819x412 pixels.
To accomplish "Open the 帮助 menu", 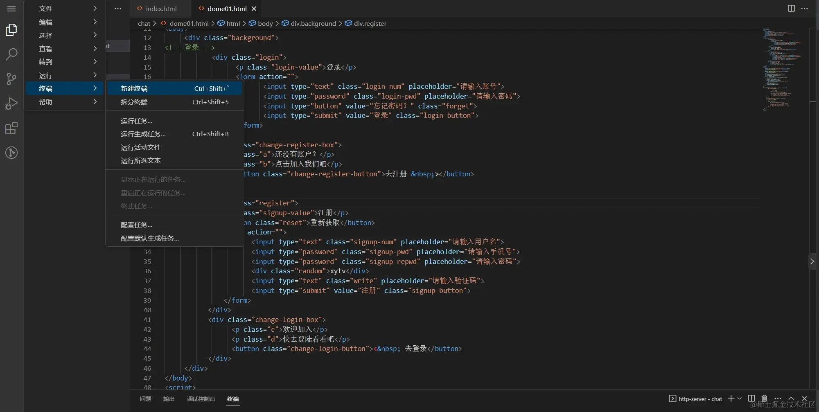I will coord(65,102).
